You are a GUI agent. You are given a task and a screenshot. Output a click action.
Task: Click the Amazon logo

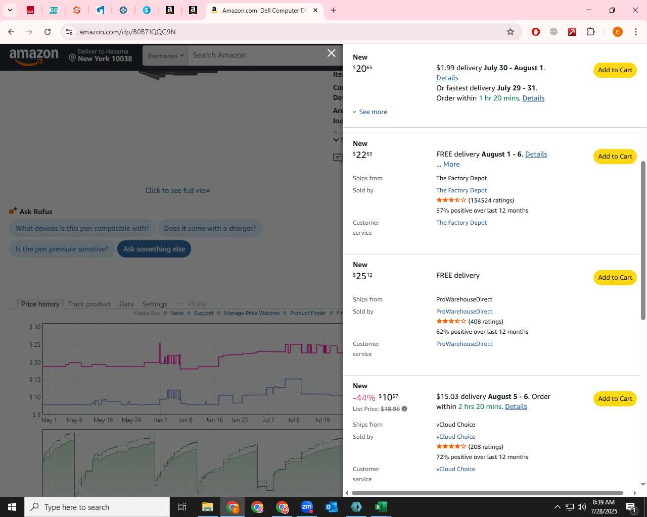(x=34, y=57)
